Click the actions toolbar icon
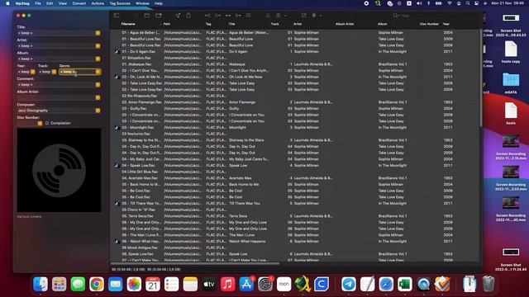 [x=278, y=16]
